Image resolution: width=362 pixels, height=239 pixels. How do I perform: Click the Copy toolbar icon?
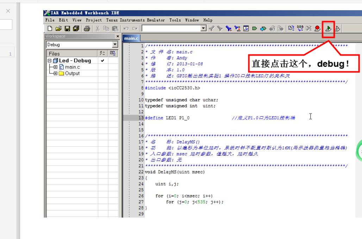(106, 28)
